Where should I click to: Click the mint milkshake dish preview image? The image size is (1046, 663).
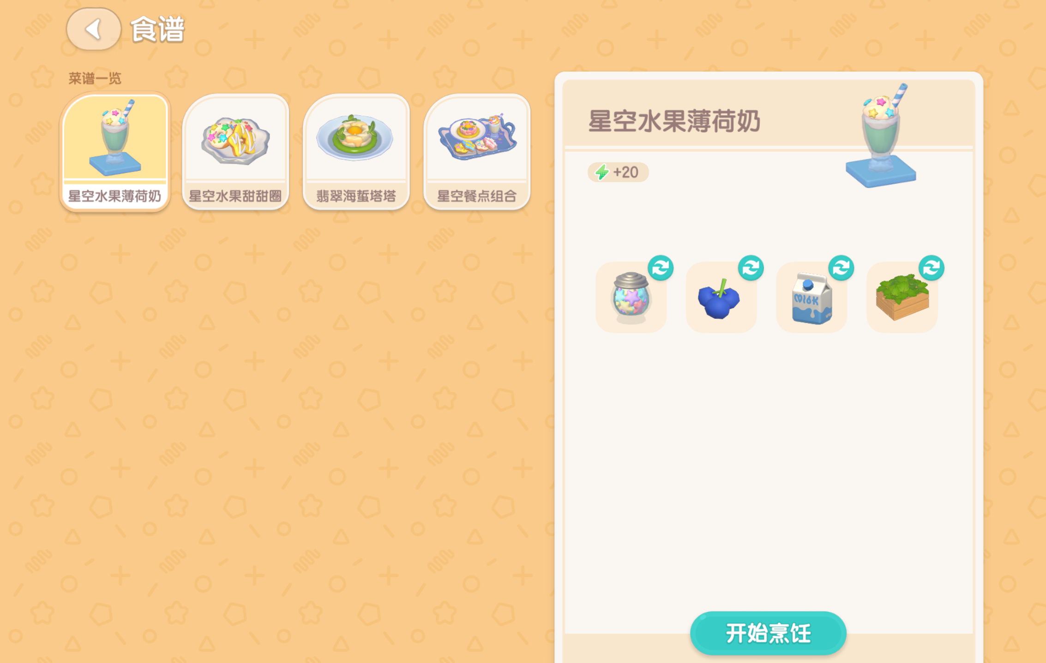point(881,136)
